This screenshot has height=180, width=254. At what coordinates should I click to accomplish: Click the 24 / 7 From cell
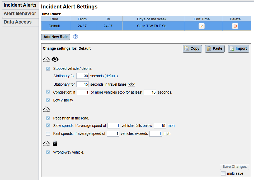pos(84,26)
